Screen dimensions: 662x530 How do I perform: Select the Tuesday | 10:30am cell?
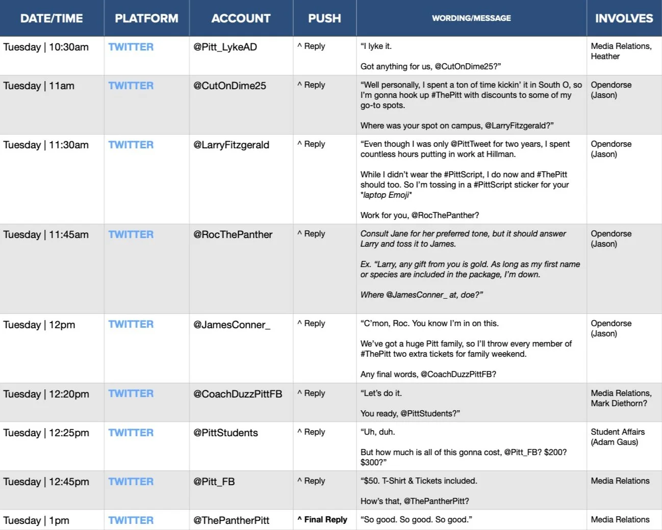click(x=52, y=56)
